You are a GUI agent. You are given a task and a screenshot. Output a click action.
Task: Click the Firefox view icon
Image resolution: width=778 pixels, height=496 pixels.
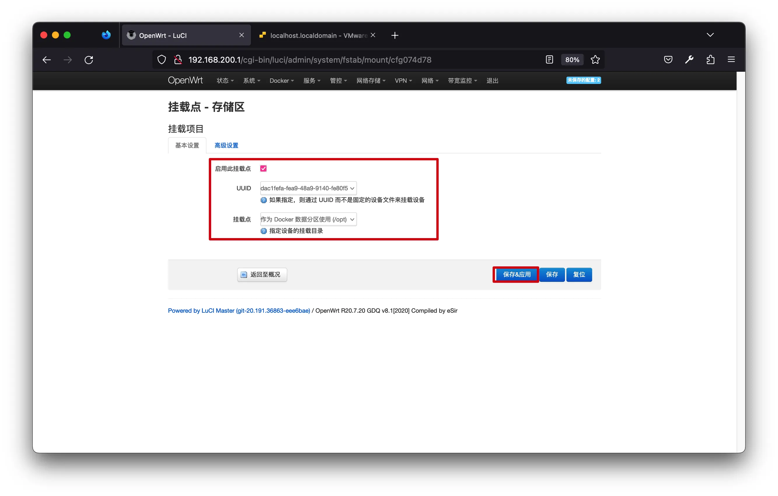[x=106, y=35]
